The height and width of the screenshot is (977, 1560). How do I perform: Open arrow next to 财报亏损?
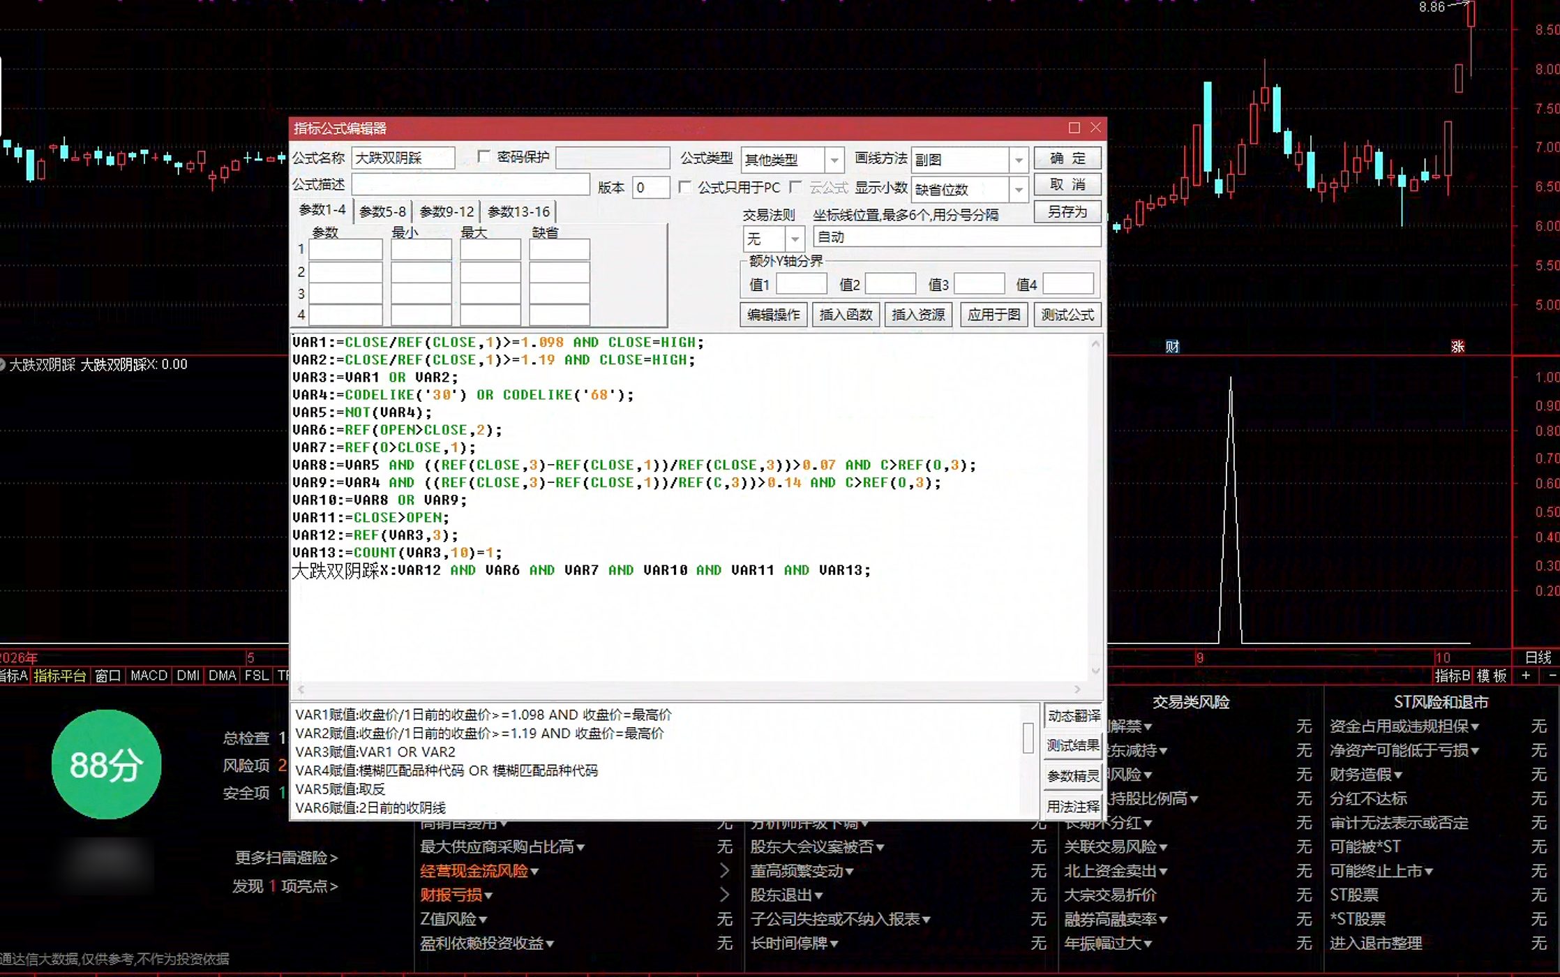[x=724, y=895]
